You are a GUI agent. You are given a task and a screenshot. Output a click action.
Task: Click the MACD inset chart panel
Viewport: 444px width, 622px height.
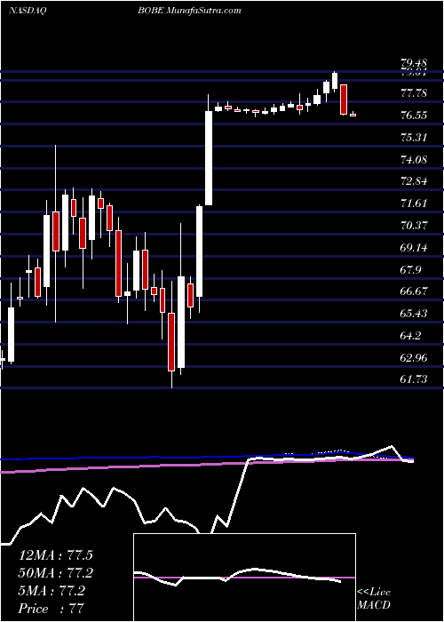click(244, 578)
